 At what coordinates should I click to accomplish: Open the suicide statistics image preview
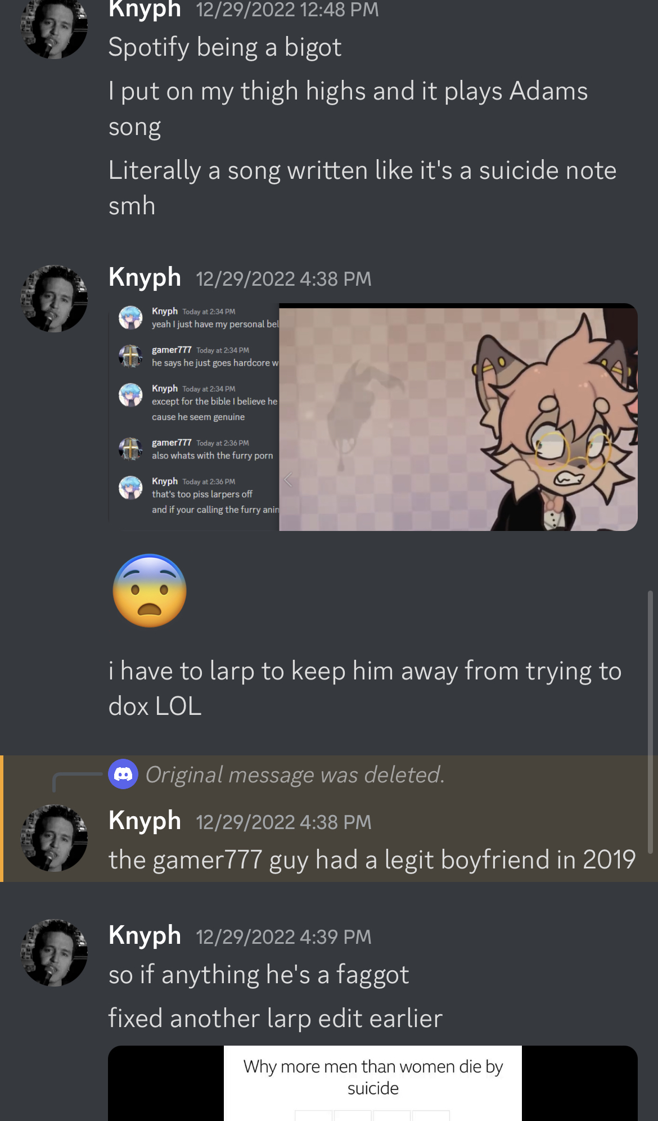pyautogui.click(x=373, y=1083)
